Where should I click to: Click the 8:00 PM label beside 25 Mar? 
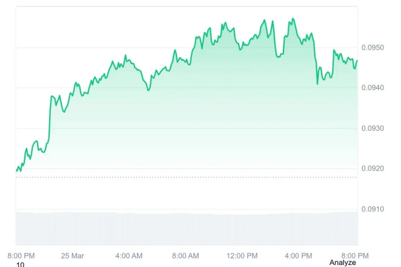pyautogui.click(x=21, y=256)
